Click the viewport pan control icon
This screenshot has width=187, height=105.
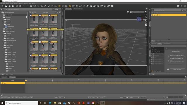pyautogui.click(x=146, y=17)
